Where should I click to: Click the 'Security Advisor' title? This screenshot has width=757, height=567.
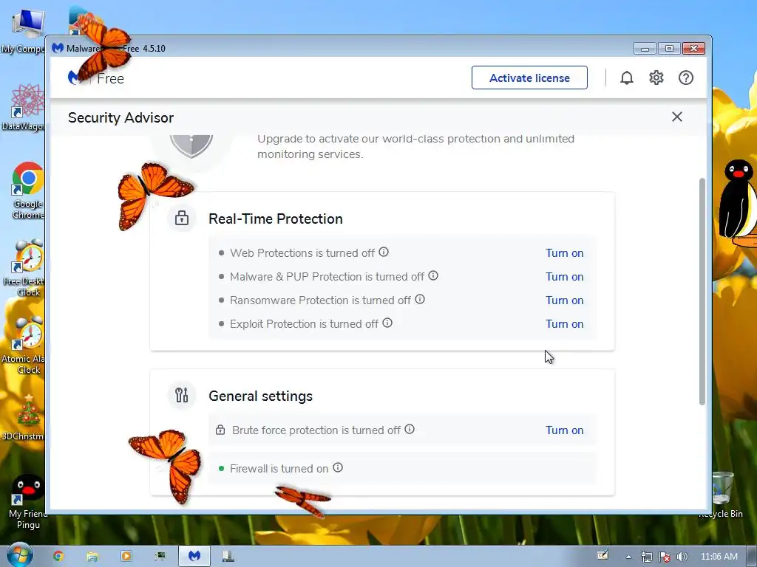(120, 117)
